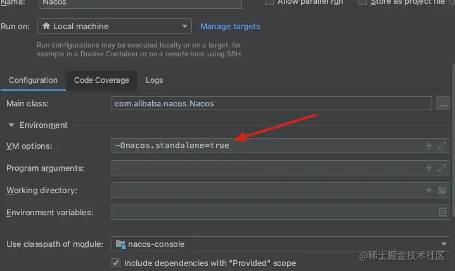Toggle Allow parallel run checkbox
455x271 pixels.
269,2
